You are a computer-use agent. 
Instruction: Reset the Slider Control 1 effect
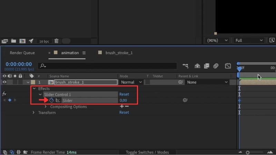124,94
